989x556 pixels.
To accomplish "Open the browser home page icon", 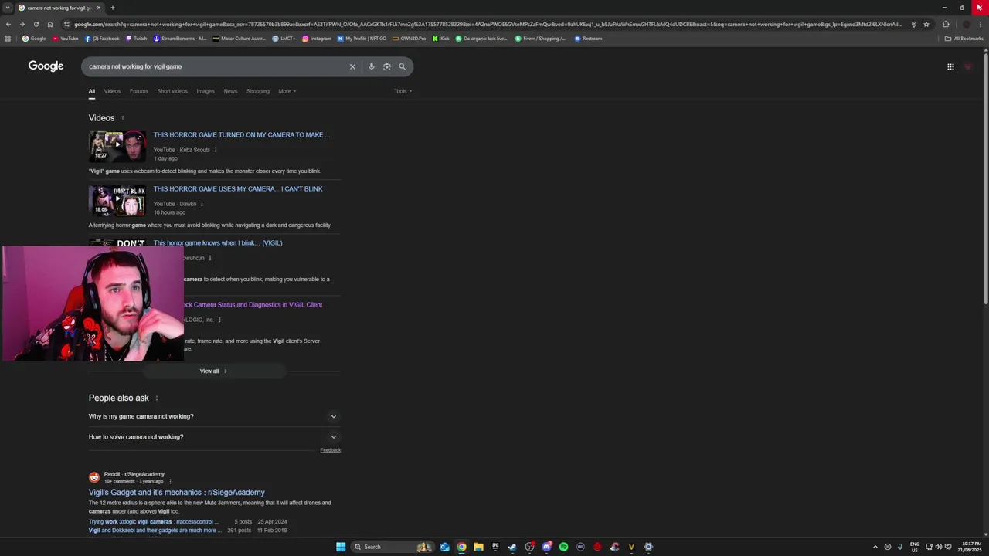I will (50, 24).
